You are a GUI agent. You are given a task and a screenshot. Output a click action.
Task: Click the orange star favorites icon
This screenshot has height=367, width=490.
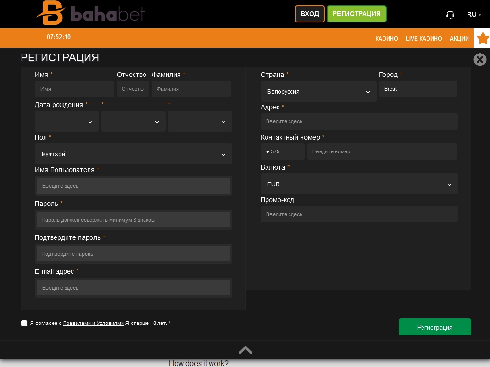tap(482, 38)
